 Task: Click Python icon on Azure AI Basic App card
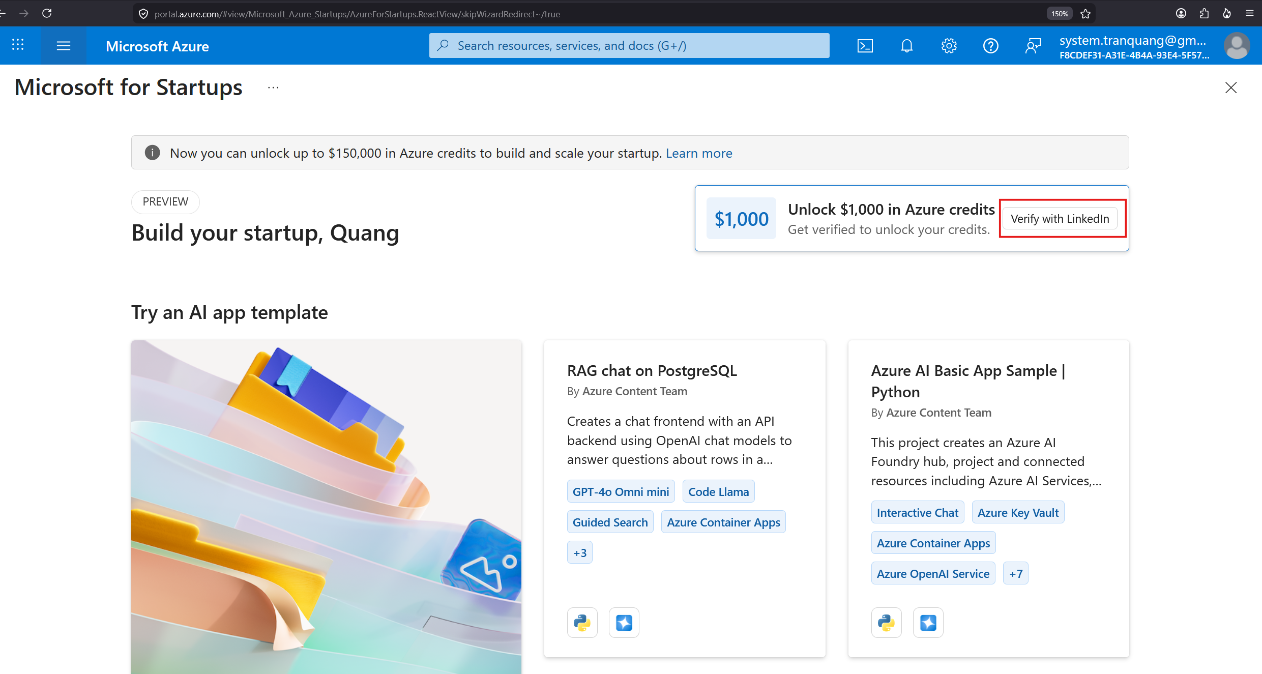887,623
